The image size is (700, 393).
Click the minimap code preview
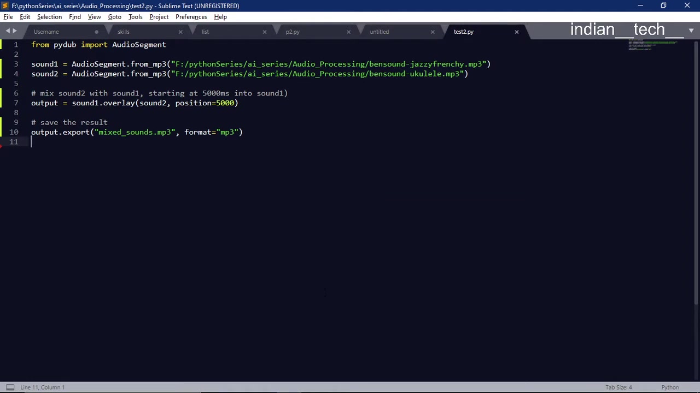[x=653, y=45]
